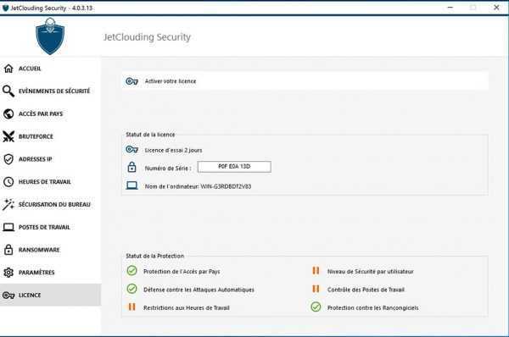Click the Numéro de Série field
This screenshot has height=337, width=509.
coord(234,167)
